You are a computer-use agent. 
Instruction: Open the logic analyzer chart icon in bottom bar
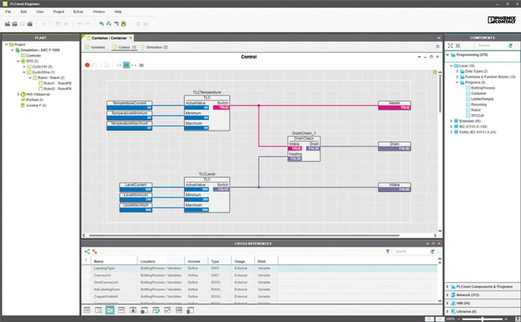pyautogui.click(x=167, y=311)
